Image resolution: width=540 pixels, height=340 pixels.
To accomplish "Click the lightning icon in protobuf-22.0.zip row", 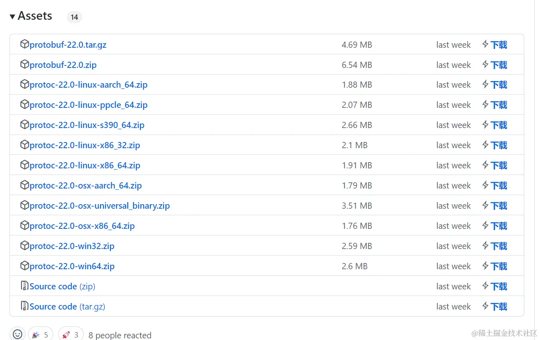I will point(486,64).
